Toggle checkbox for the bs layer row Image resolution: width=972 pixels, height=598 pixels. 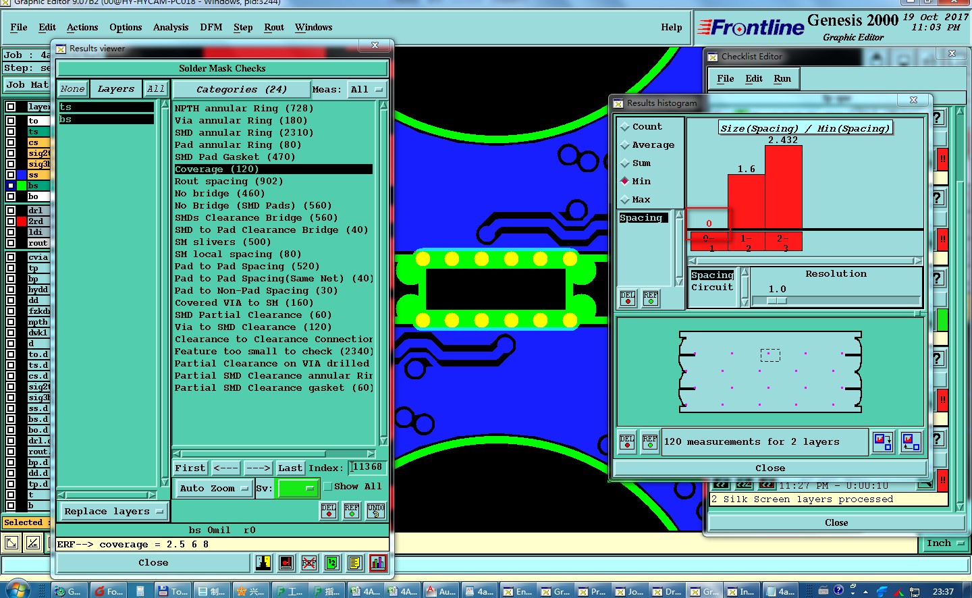11,185
